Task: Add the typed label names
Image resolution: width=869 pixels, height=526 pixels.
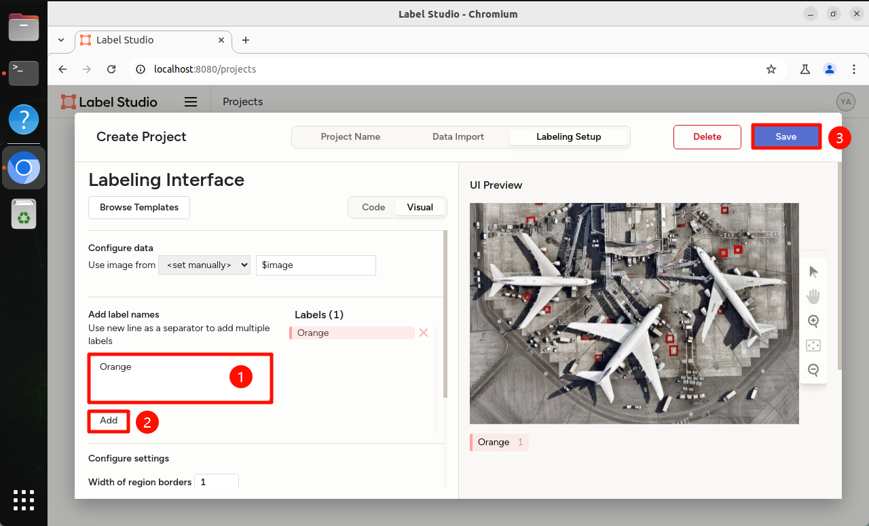Action: click(x=109, y=421)
